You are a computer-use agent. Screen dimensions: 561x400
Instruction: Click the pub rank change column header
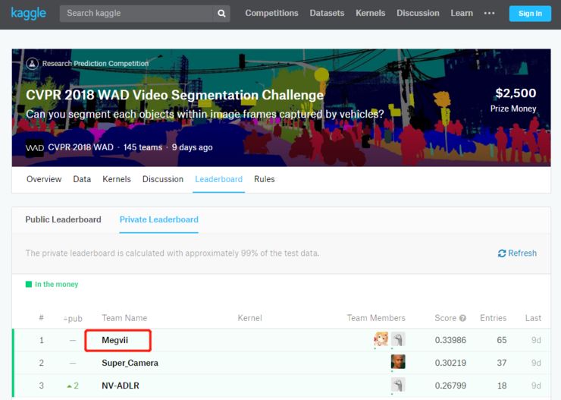point(73,318)
